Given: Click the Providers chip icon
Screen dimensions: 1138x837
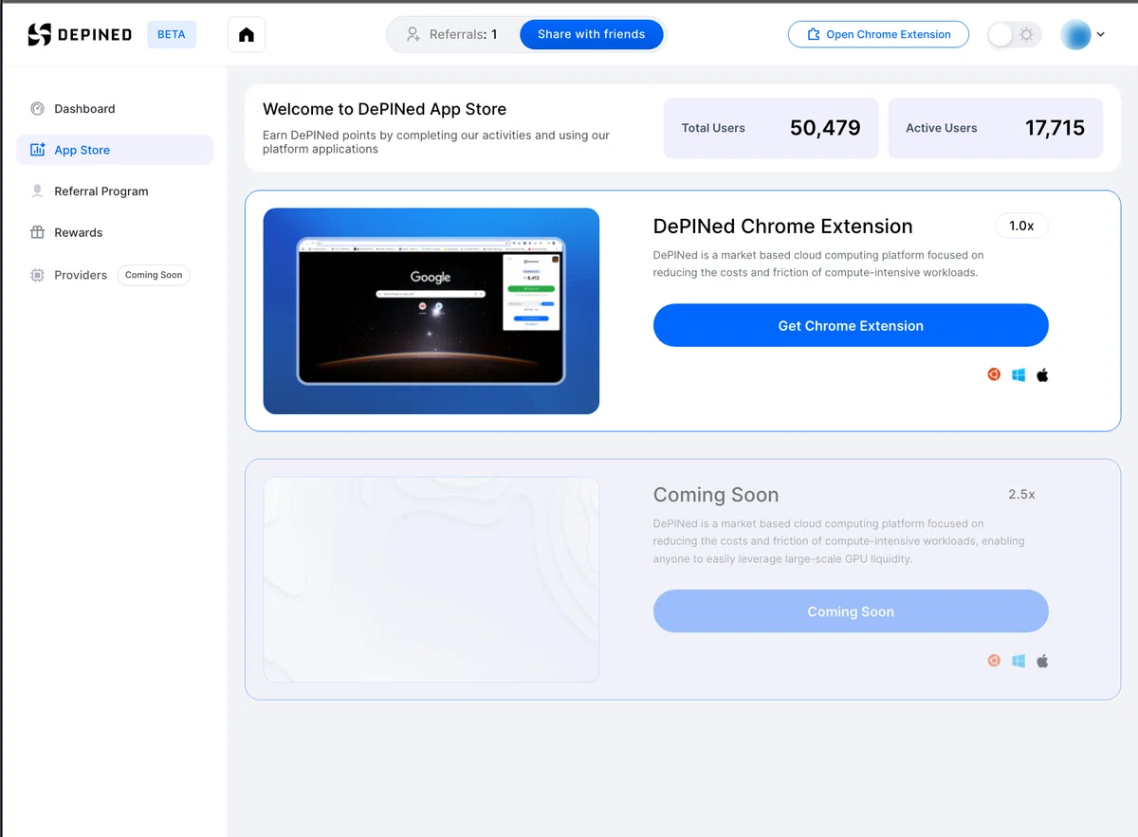Looking at the screenshot, I should (x=37, y=275).
